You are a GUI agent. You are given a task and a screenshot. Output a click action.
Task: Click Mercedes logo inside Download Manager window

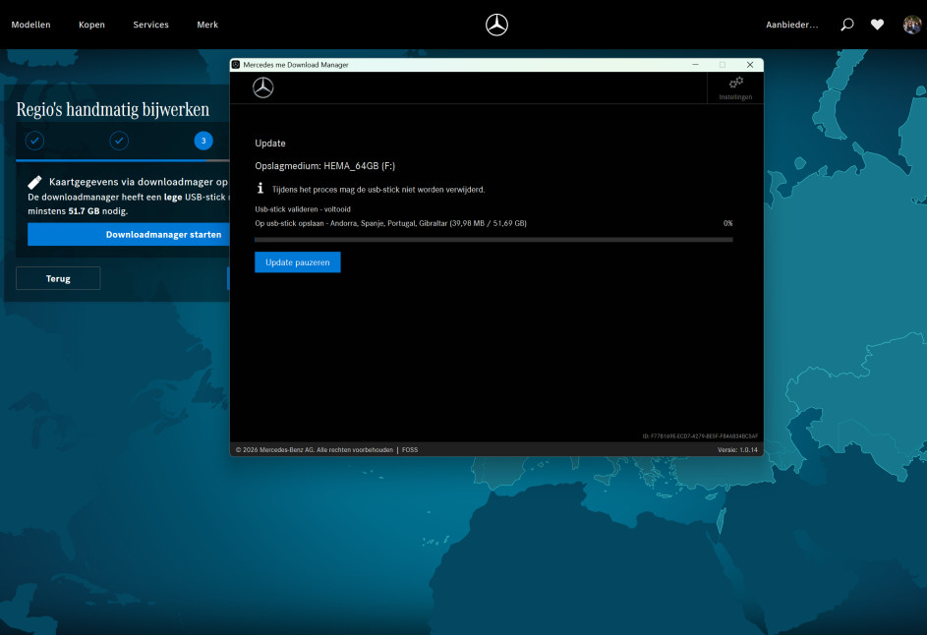263,87
